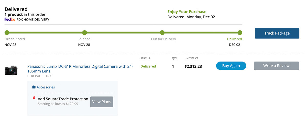Select the Order Placed progress dot

pyautogui.click(x=7, y=33)
